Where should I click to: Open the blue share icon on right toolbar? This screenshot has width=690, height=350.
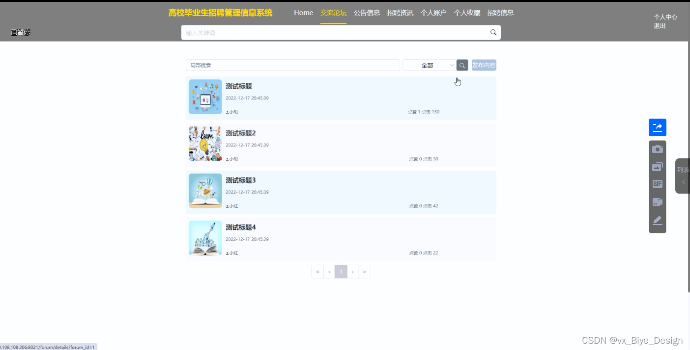(658, 127)
